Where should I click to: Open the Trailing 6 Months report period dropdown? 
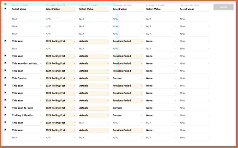[x=27, y=115]
